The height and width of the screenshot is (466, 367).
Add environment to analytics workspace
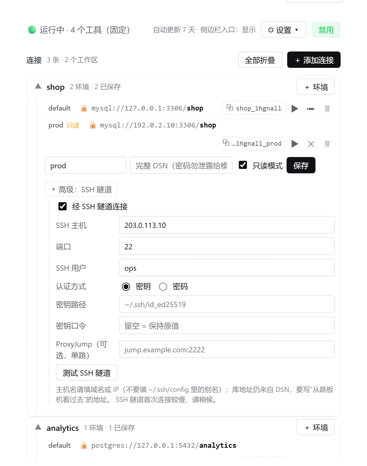(316, 427)
